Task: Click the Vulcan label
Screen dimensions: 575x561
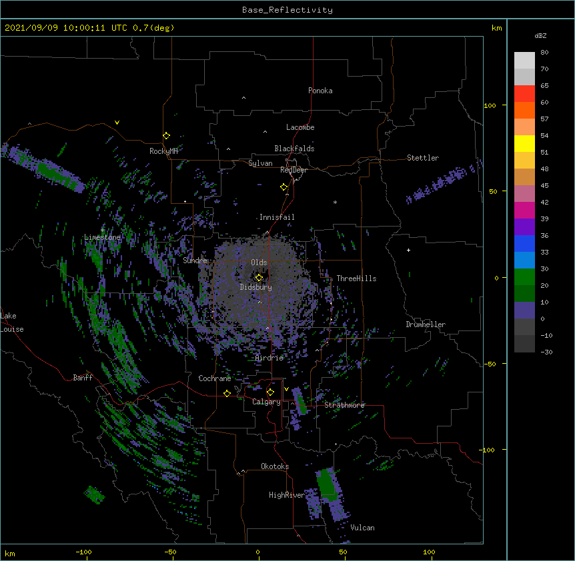Action: coord(362,528)
